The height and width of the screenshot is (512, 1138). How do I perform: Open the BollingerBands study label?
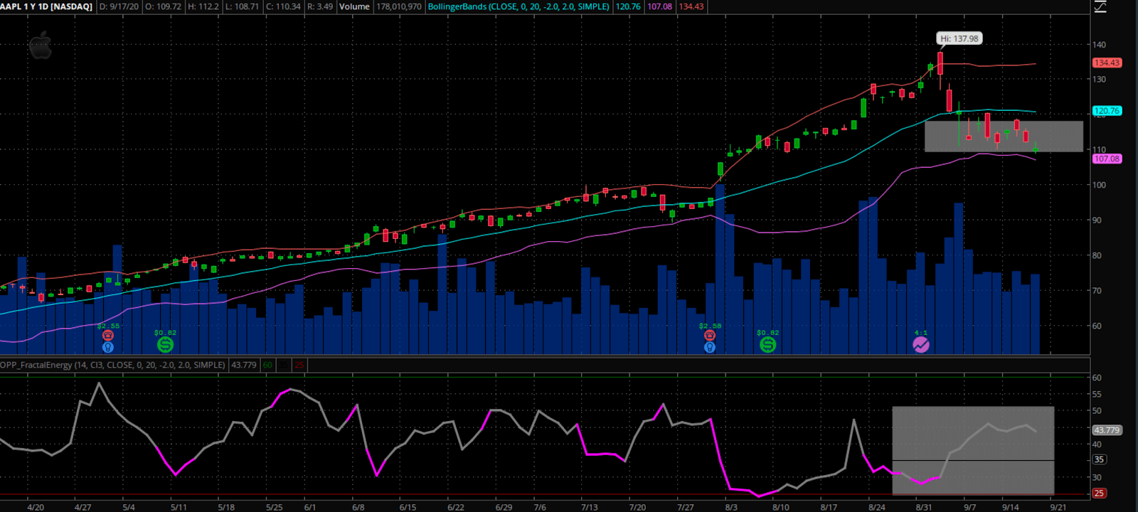click(519, 6)
